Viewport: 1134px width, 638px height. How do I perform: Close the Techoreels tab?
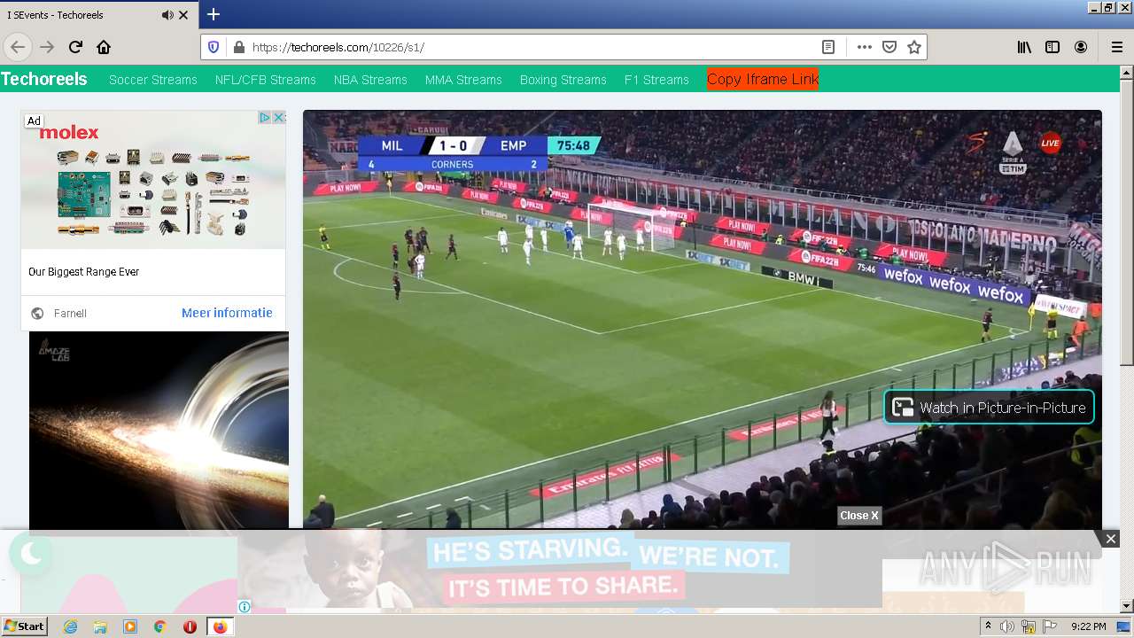pyautogui.click(x=183, y=15)
